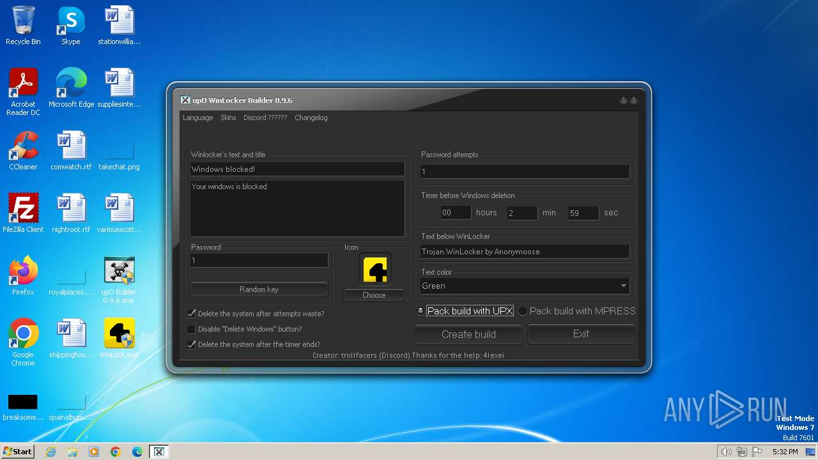Select 'Pack build with UPX' radio button
This screenshot has height=460, width=818.
pos(420,311)
